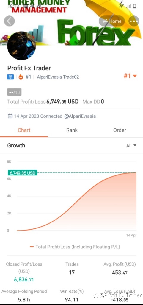This screenshot has height=305, width=143.
Task: Open the trader's profile avatar picture
Action: click(21, 46)
